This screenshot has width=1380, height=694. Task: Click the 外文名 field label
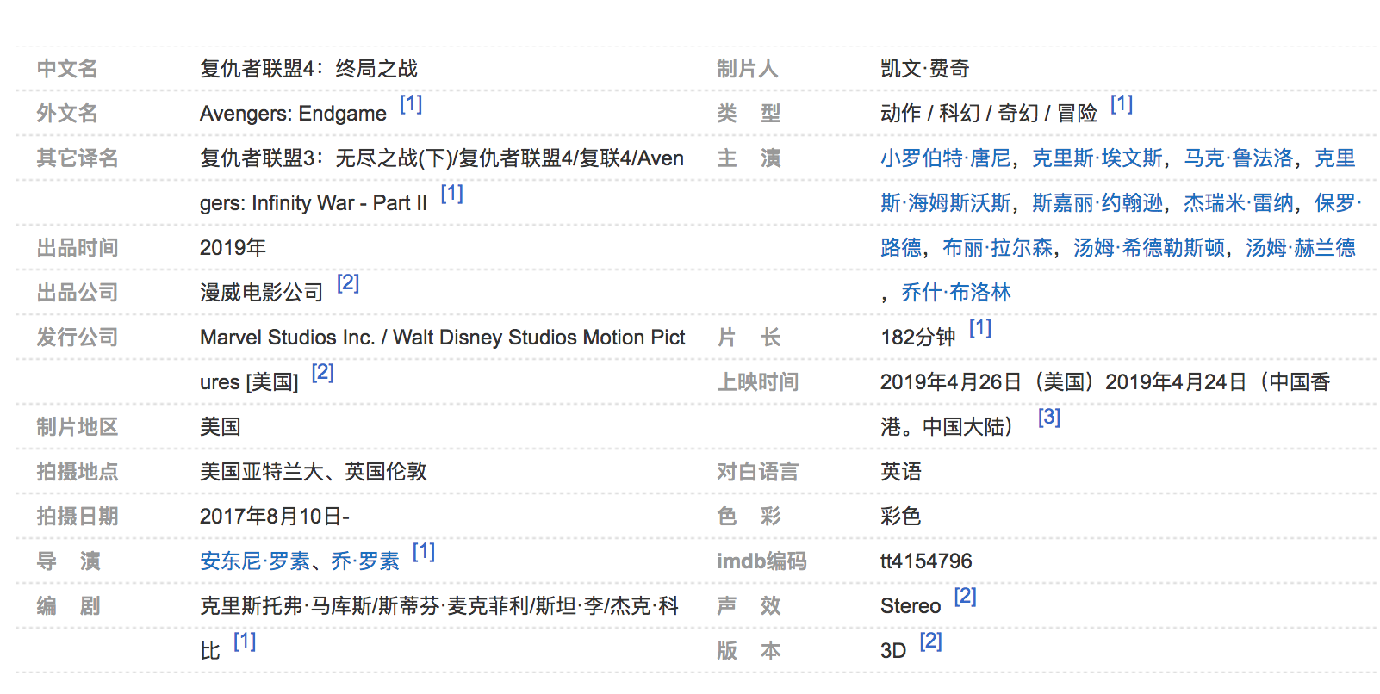coord(67,114)
